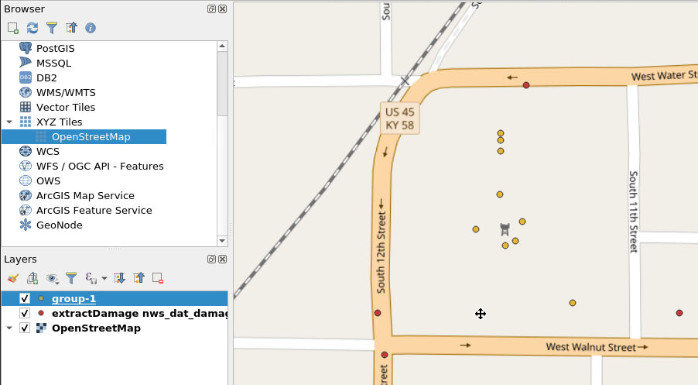Image resolution: width=698 pixels, height=385 pixels.
Task: Enable properties widget info icon in Browser
Action: [91, 28]
